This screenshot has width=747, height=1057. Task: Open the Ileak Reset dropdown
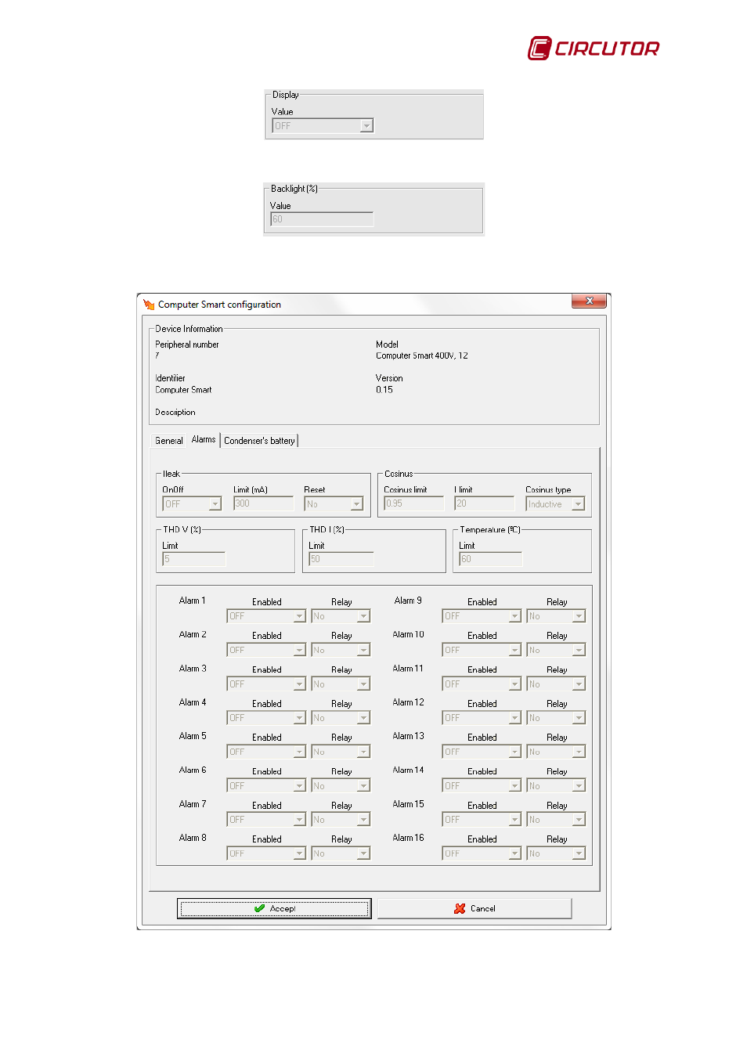pyautogui.click(x=334, y=504)
